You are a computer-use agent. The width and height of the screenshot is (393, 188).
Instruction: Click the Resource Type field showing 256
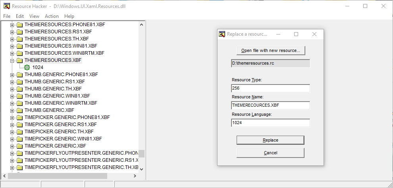point(270,88)
